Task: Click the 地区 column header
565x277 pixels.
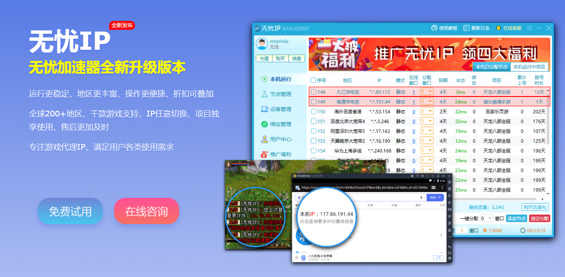Action: (348, 80)
